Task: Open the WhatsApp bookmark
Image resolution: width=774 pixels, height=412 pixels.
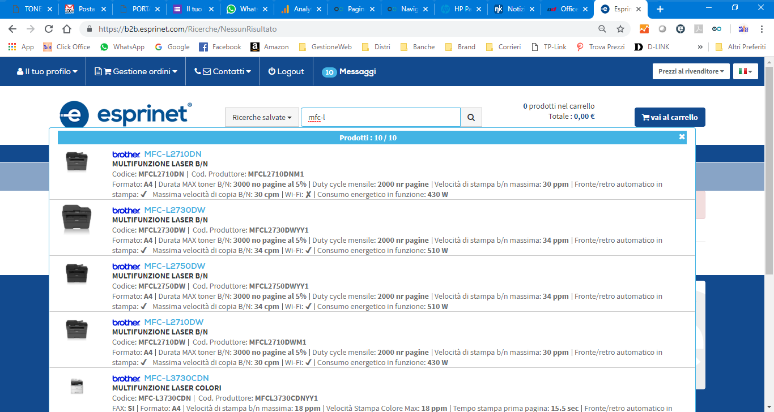Action: tap(122, 47)
